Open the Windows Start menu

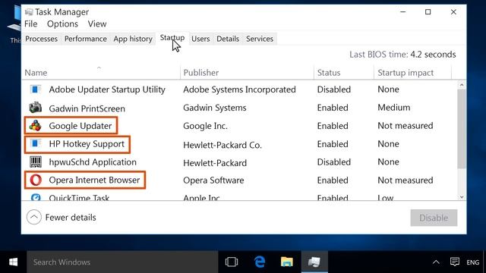(13, 262)
